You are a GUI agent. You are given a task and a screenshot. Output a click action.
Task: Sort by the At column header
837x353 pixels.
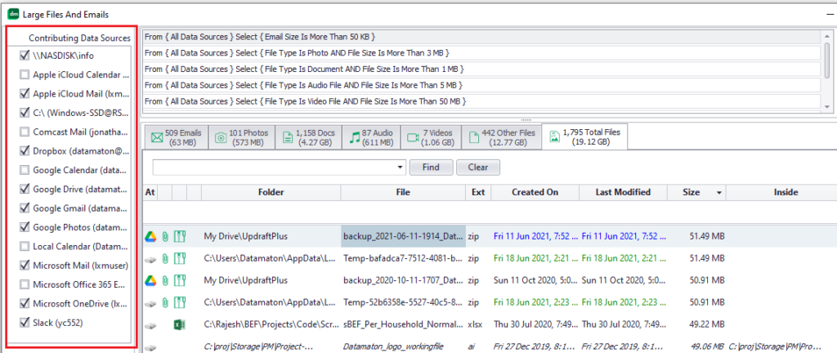click(150, 193)
